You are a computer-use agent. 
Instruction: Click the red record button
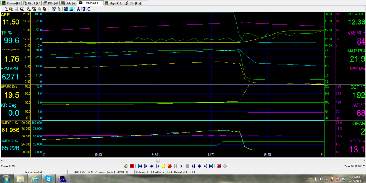(170, 166)
